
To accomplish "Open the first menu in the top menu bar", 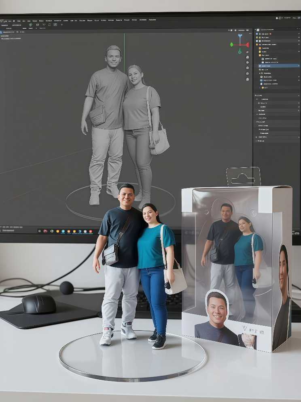I will click(9, 20).
